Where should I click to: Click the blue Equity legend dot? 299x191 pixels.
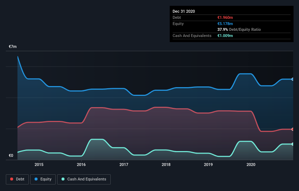click(x=36, y=179)
